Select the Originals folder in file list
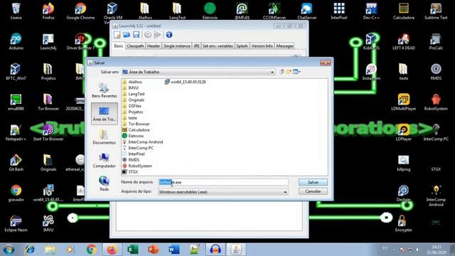This screenshot has height=256, width=455. click(133, 100)
